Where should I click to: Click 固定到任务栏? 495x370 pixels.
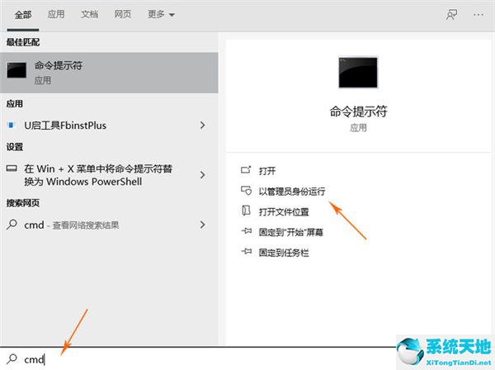284,253
